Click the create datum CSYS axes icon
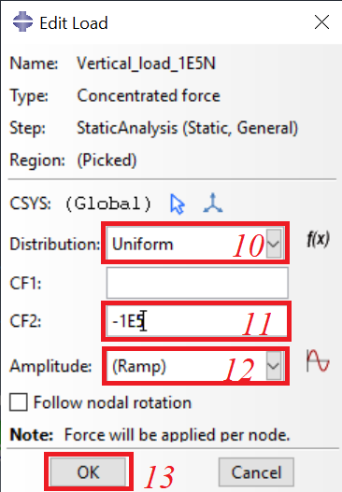Image resolution: width=342 pixels, height=492 pixels. click(213, 204)
